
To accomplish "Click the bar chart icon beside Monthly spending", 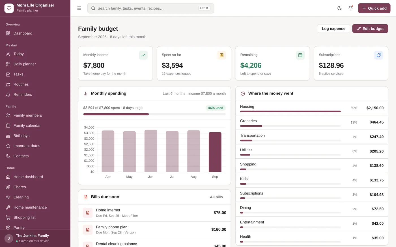I will [x=85, y=93].
